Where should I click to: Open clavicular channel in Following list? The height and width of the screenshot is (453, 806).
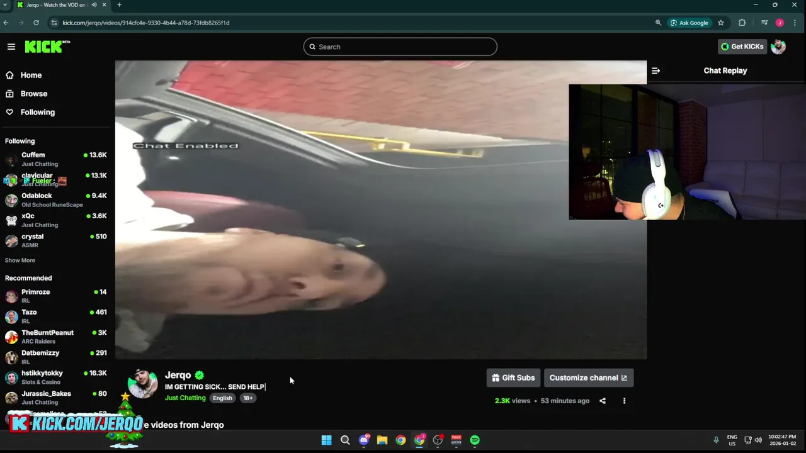tap(56, 179)
